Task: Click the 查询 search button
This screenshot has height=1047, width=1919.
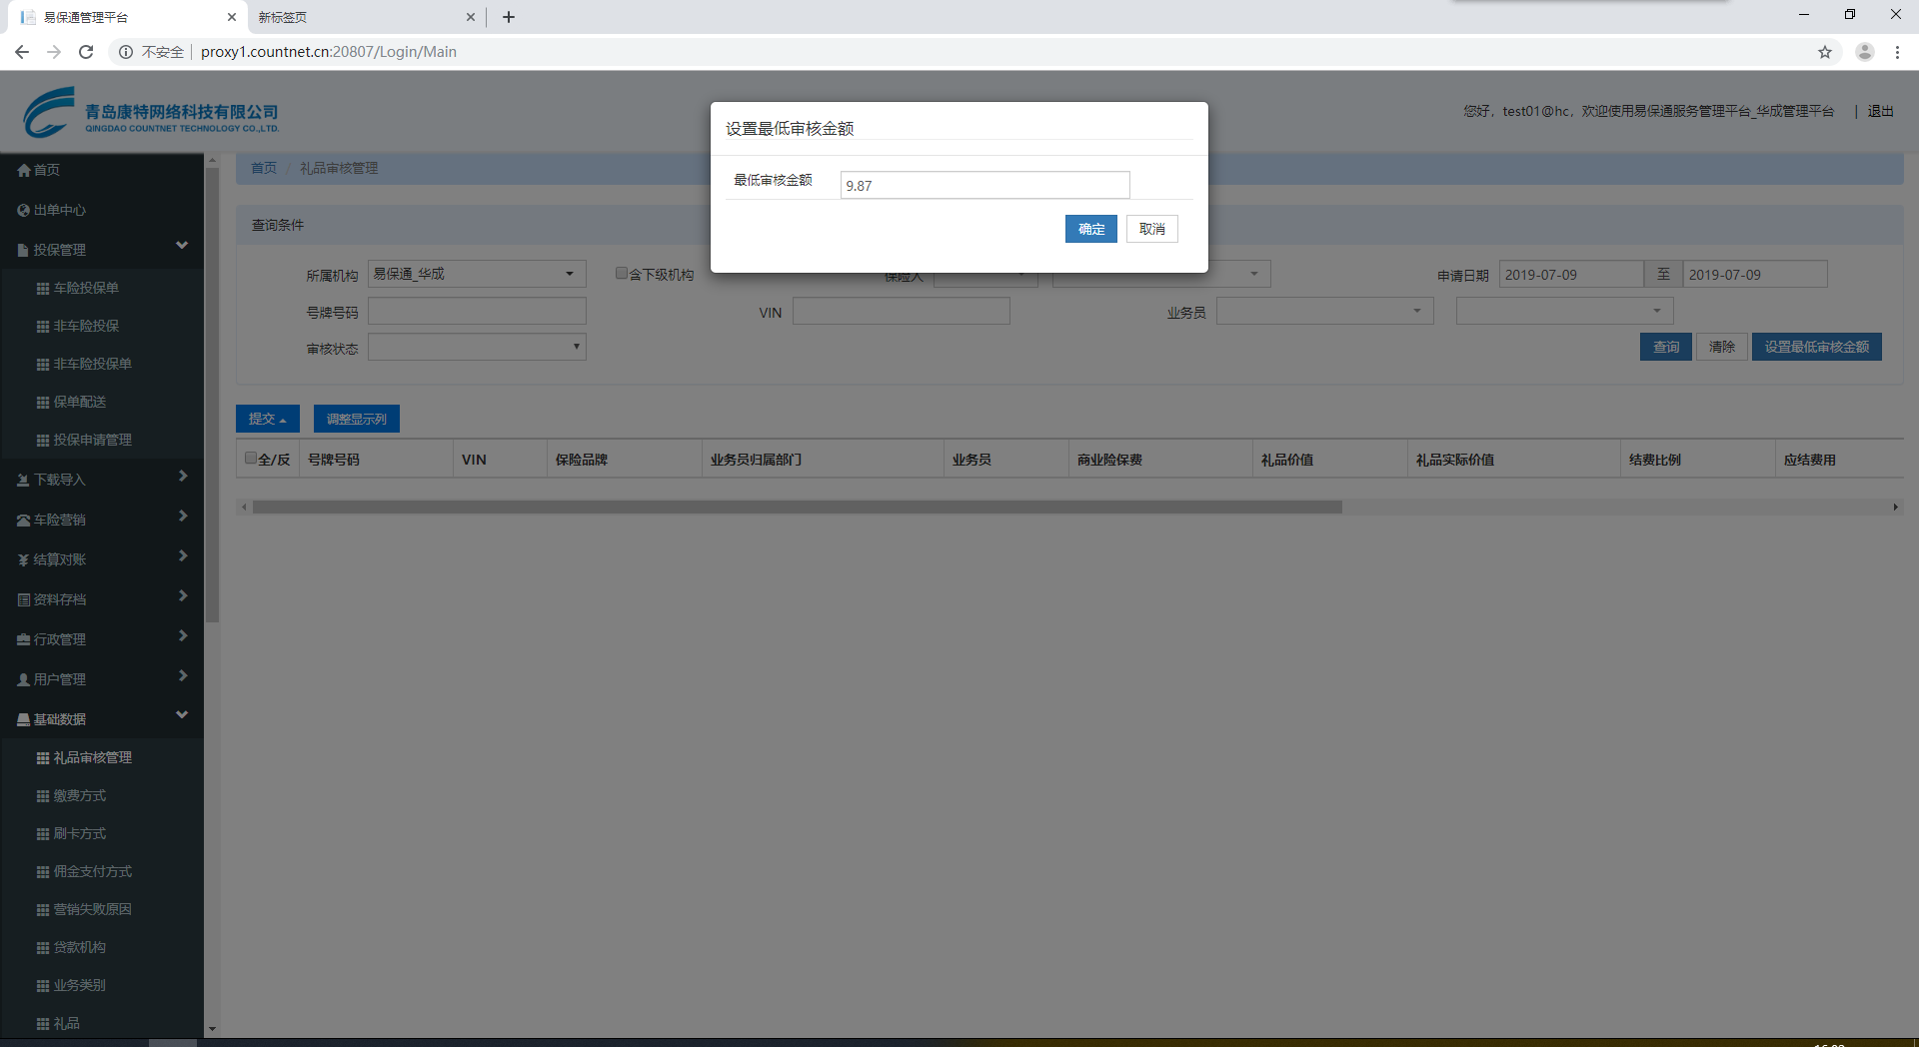Action: coord(1666,347)
